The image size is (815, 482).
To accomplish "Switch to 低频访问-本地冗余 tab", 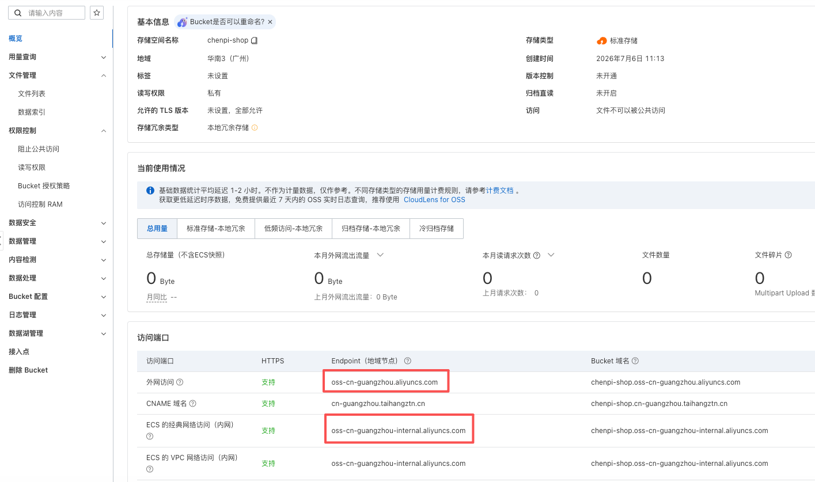I will (x=294, y=229).
